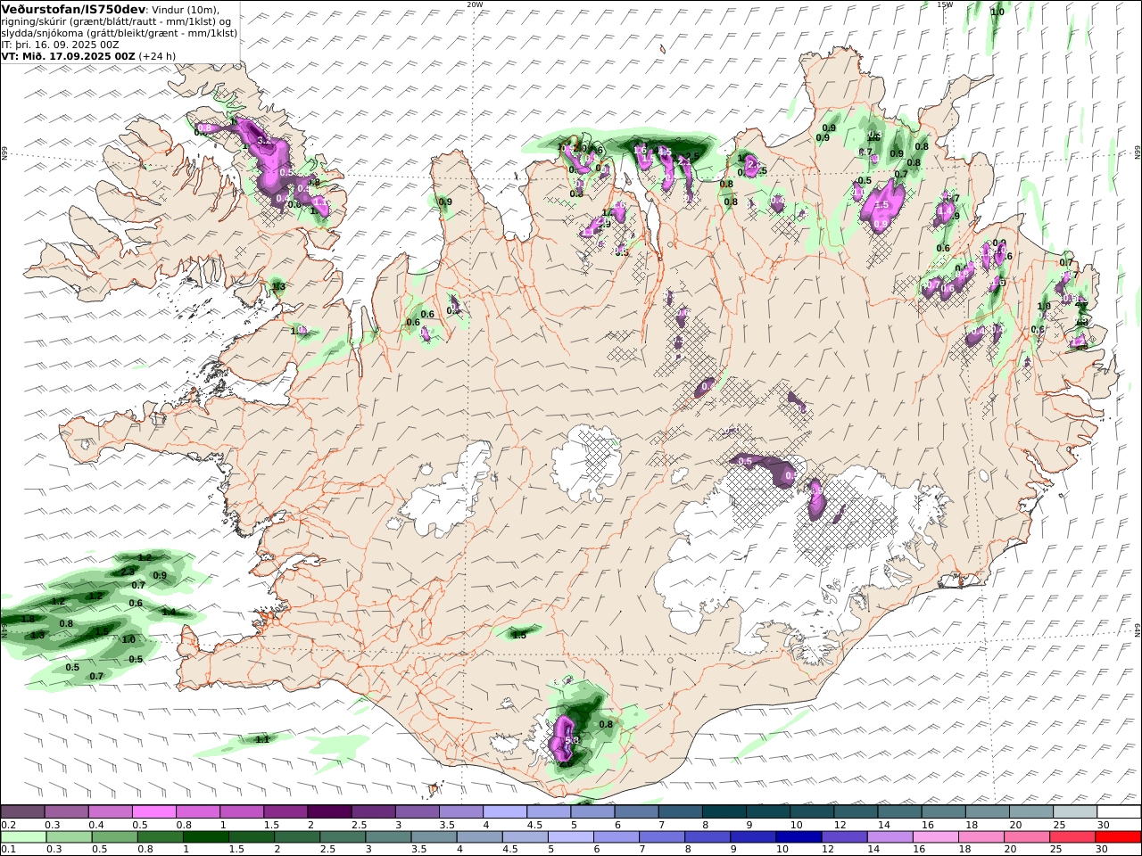This screenshot has height=856, width=1142.
Task: Click the '20W' longitude label
Action: coord(475,4)
